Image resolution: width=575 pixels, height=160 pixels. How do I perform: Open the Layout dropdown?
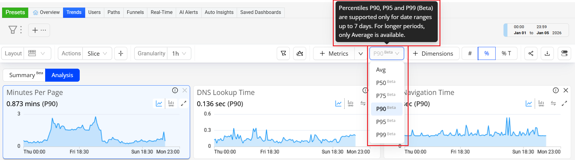pos(37,54)
